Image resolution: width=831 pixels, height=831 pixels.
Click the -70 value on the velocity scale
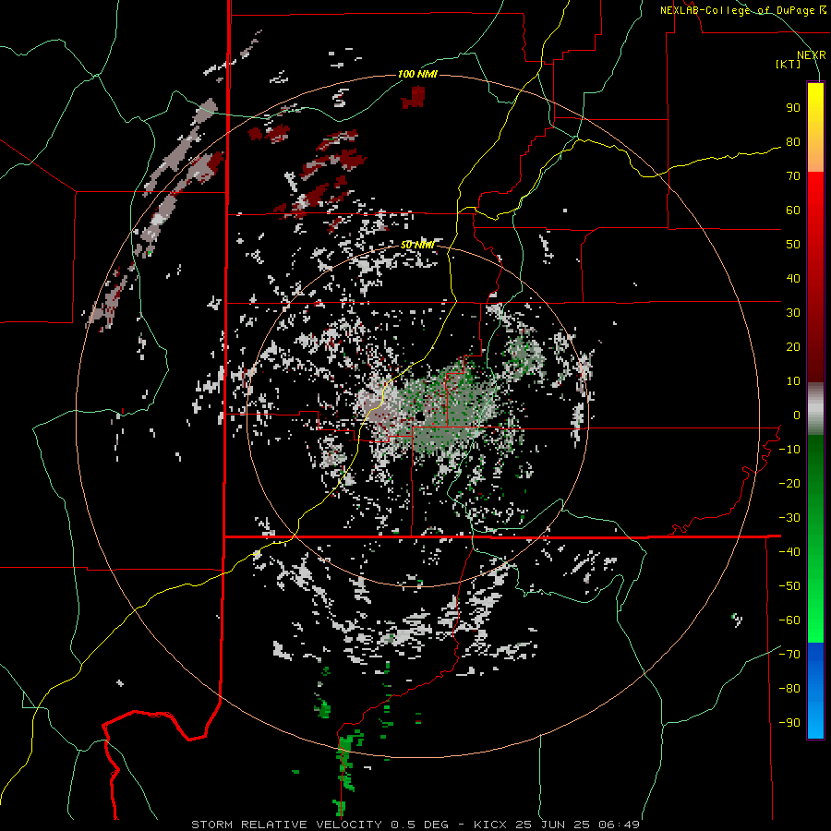(789, 655)
